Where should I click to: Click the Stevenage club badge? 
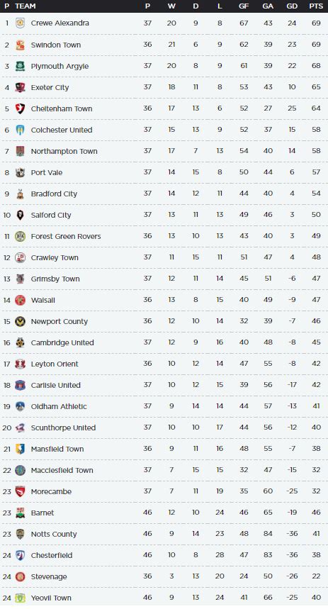pos(20,576)
